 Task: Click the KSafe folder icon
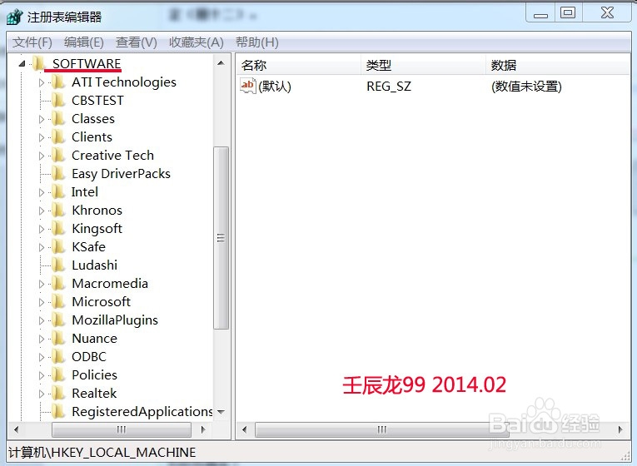[58, 246]
